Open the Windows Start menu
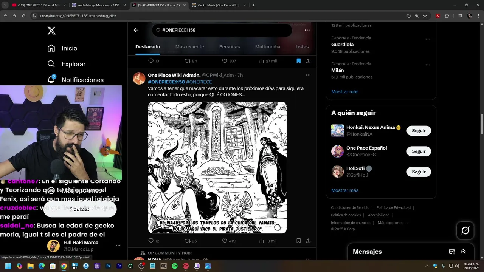Viewport: 484px width, 272px height. 8,266
